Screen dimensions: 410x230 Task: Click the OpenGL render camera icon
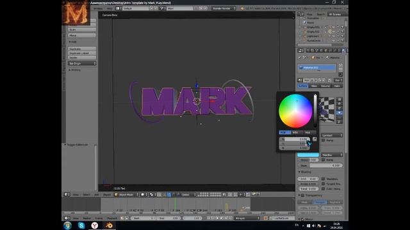coord(254,194)
